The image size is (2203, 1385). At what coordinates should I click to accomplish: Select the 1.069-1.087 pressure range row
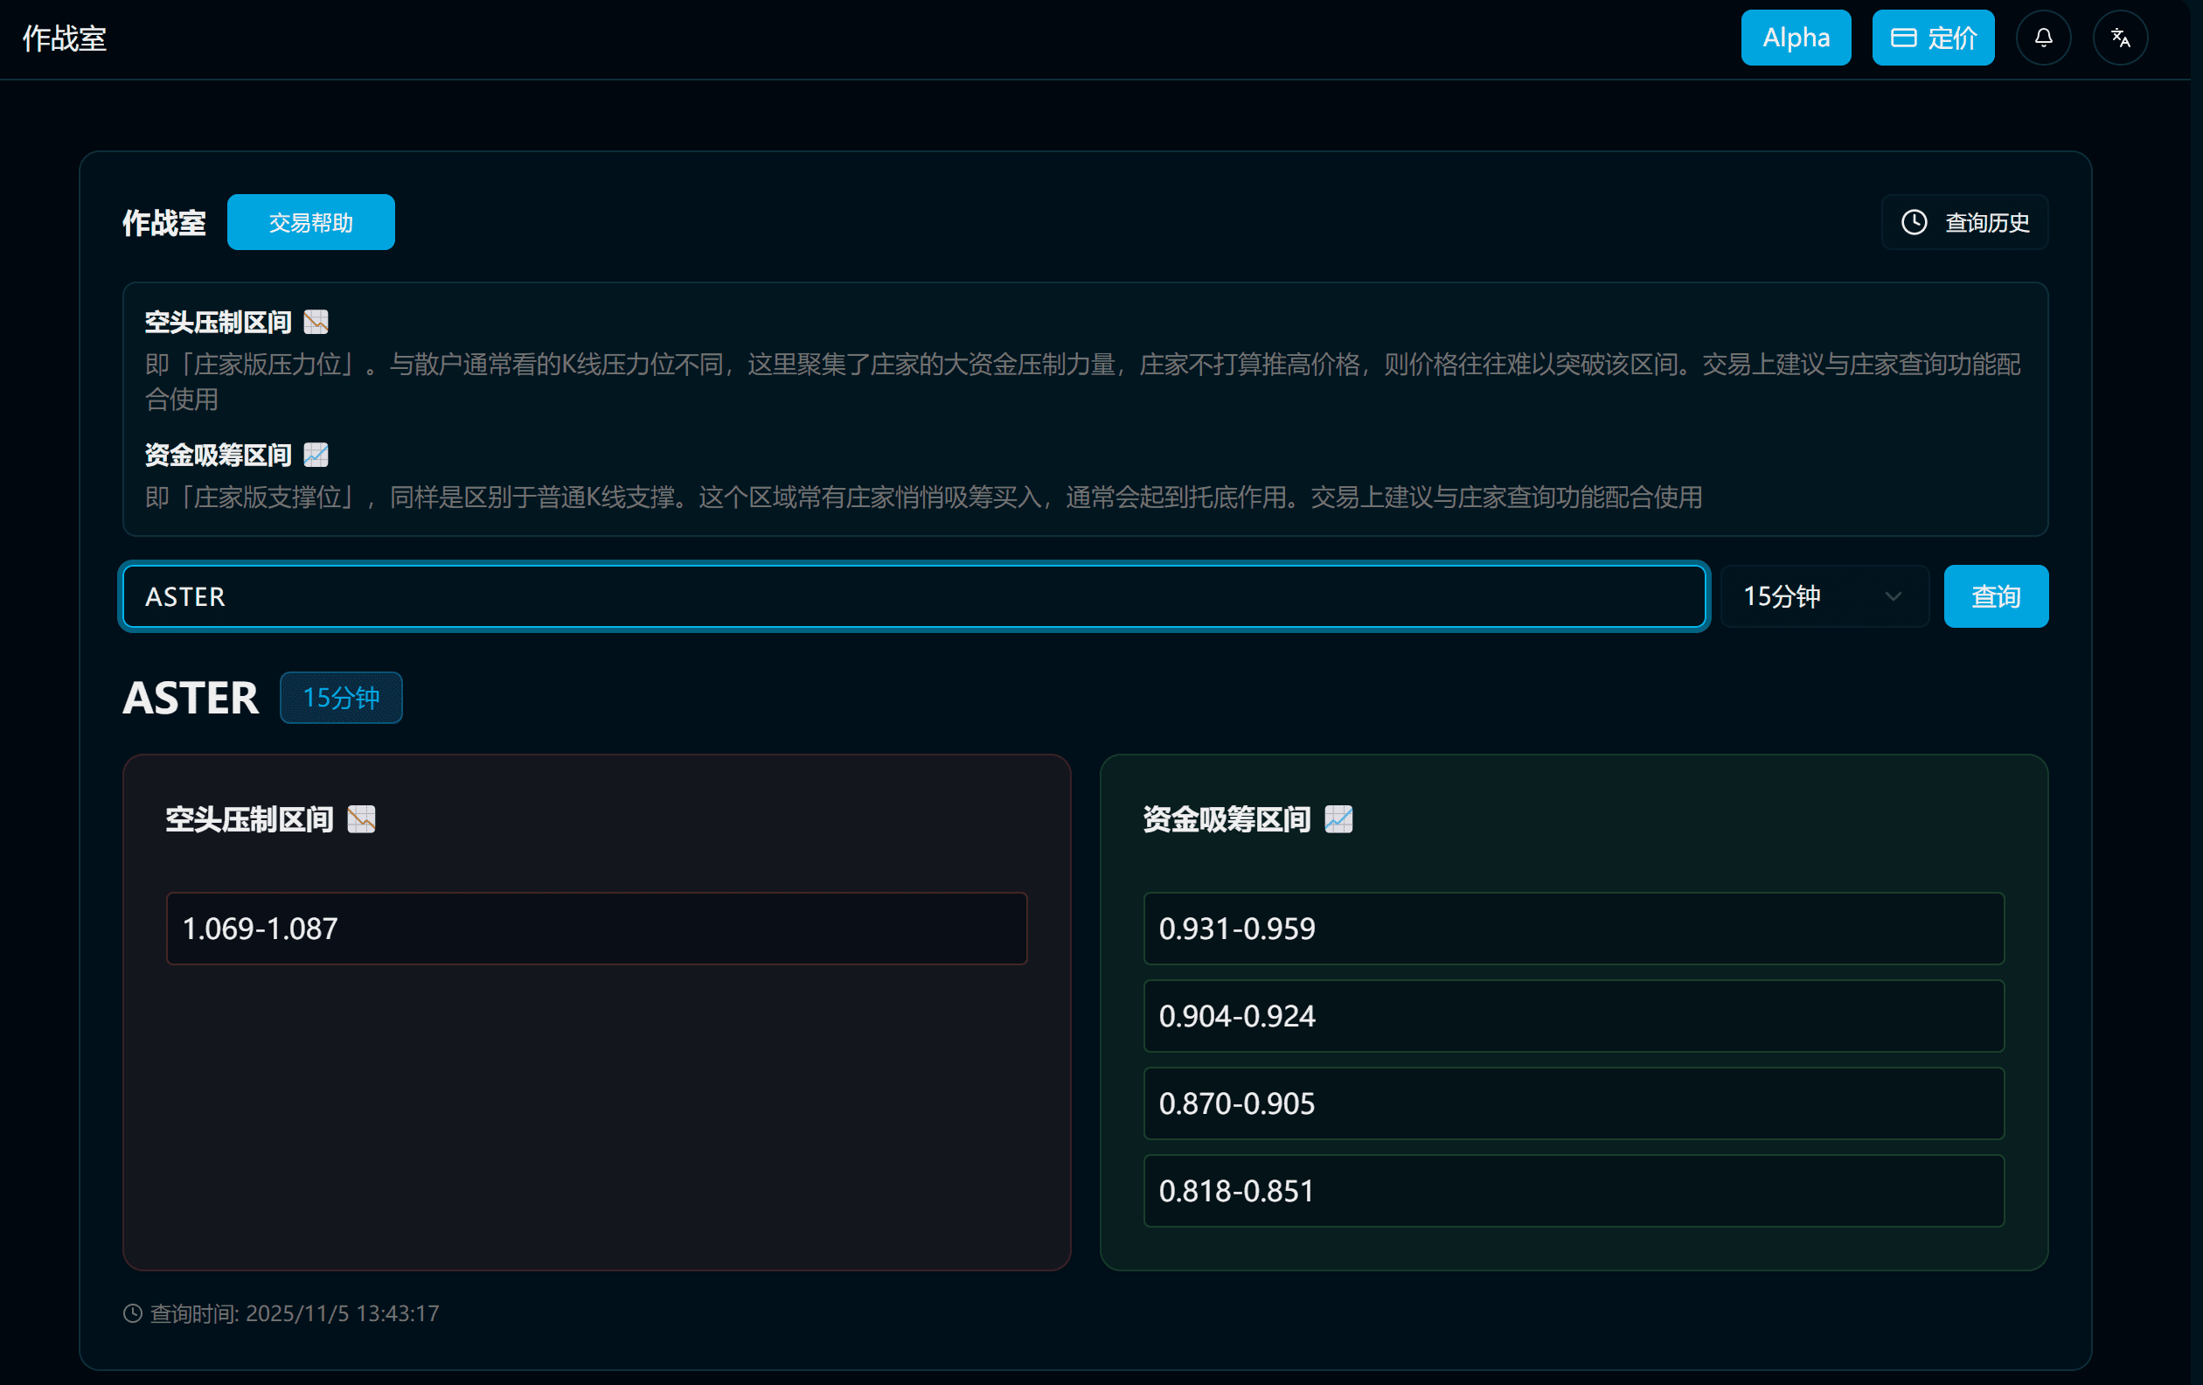pos(595,929)
